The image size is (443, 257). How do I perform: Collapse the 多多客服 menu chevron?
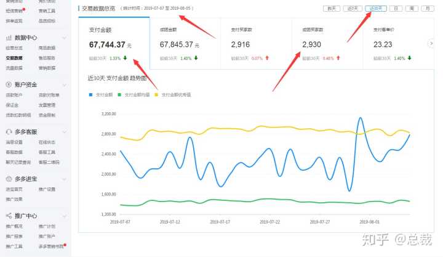[x=65, y=131]
